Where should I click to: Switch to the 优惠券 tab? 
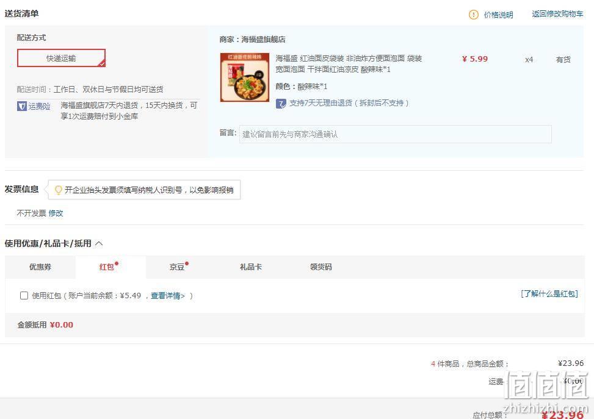(x=40, y=267)
